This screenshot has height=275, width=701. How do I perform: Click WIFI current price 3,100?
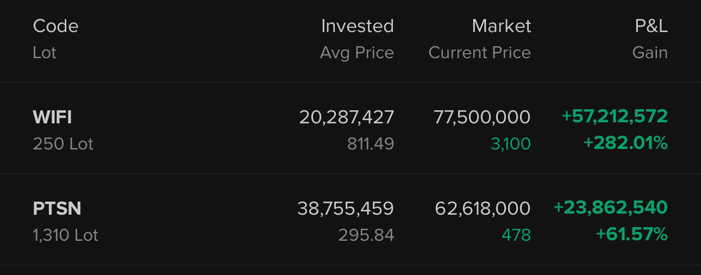coord(510,144)
